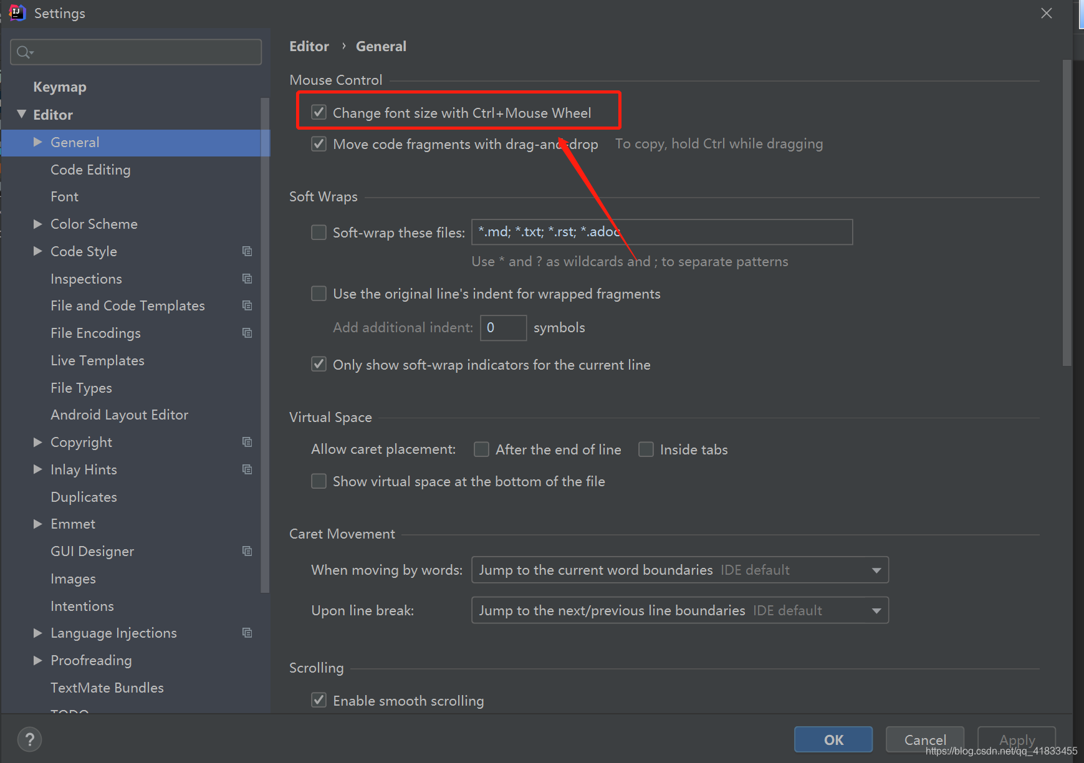
Task: Click project-level icon next to Inlay Hints
Action: click(247, 469)
